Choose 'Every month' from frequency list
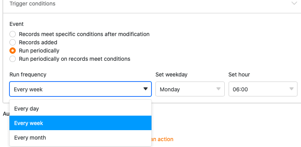This screenshot has height=147, width=301. point(80,138)
